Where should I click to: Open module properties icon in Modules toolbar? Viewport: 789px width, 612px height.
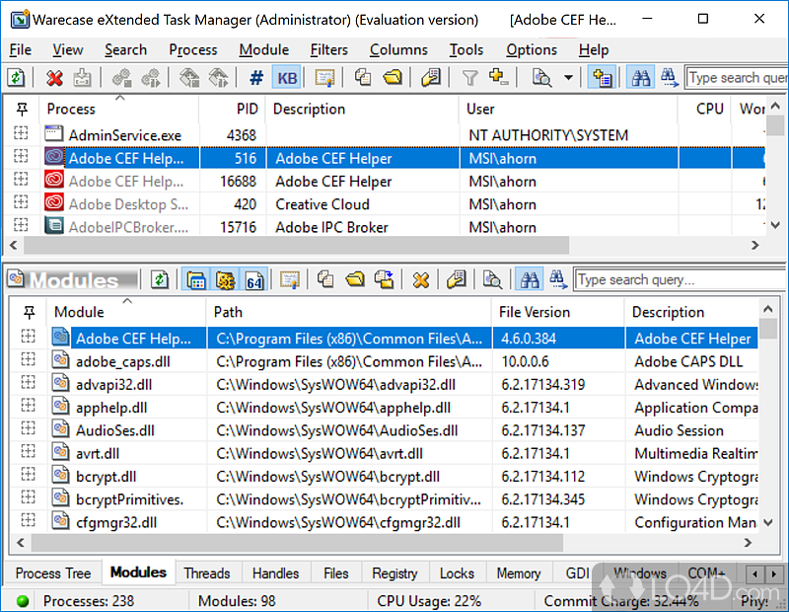[456, 279]
